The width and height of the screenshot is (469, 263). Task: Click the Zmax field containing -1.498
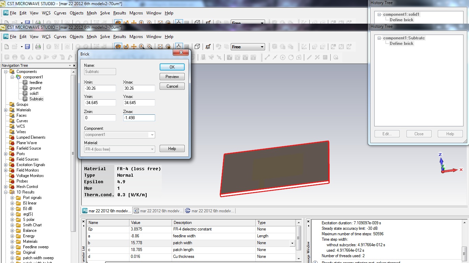139,118
